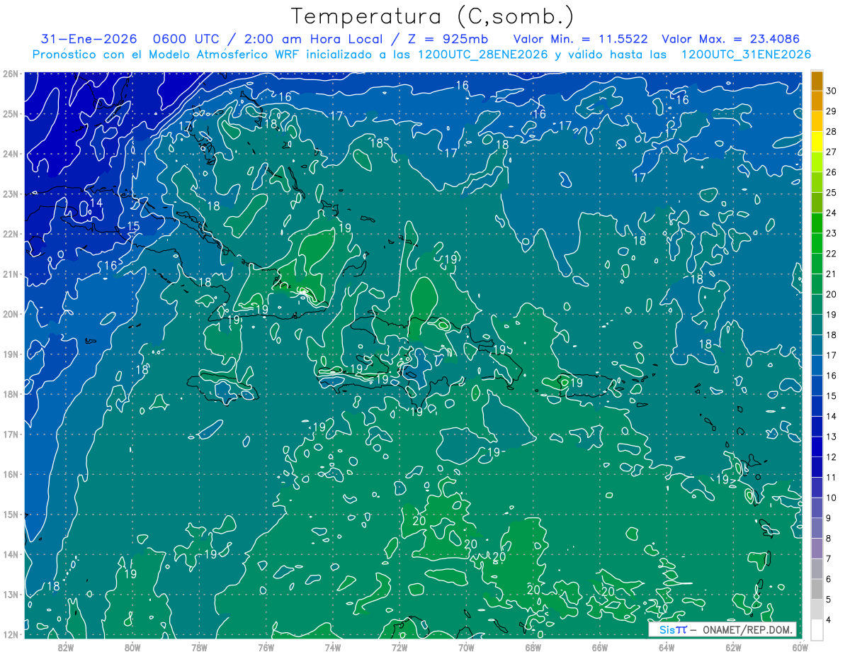Click the 72W longitude axis label
Image resolution: width=850 pixels, height=657 pixels.
[x=399, y=647]
